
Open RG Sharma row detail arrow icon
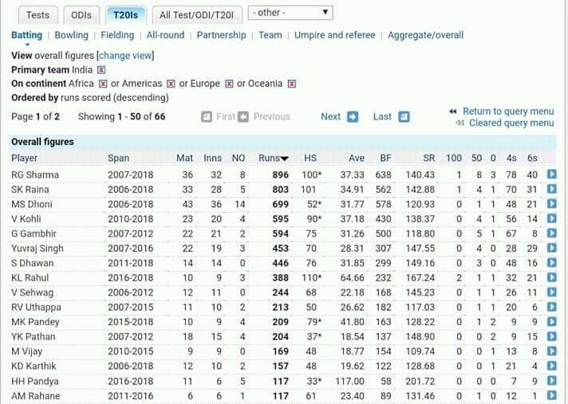pos(551,175)
